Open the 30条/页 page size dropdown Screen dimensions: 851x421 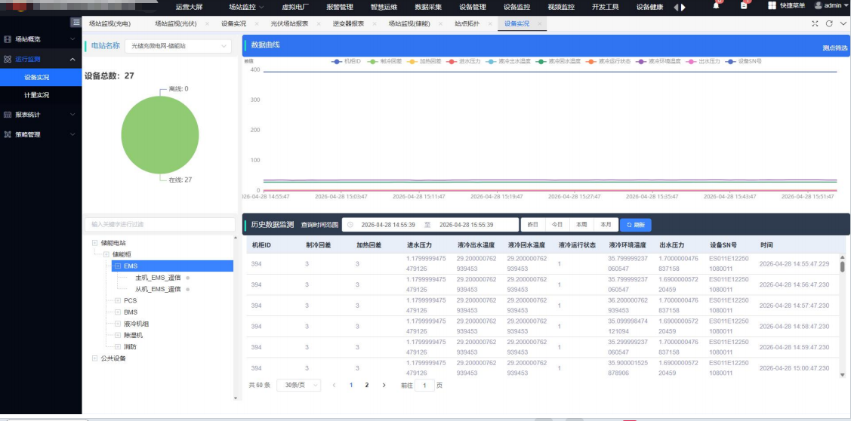pyautogui.click(x=298, y=386)
